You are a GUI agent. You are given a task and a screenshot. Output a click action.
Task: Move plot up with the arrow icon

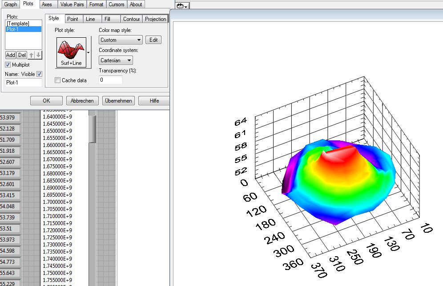[x=32, y=55]
